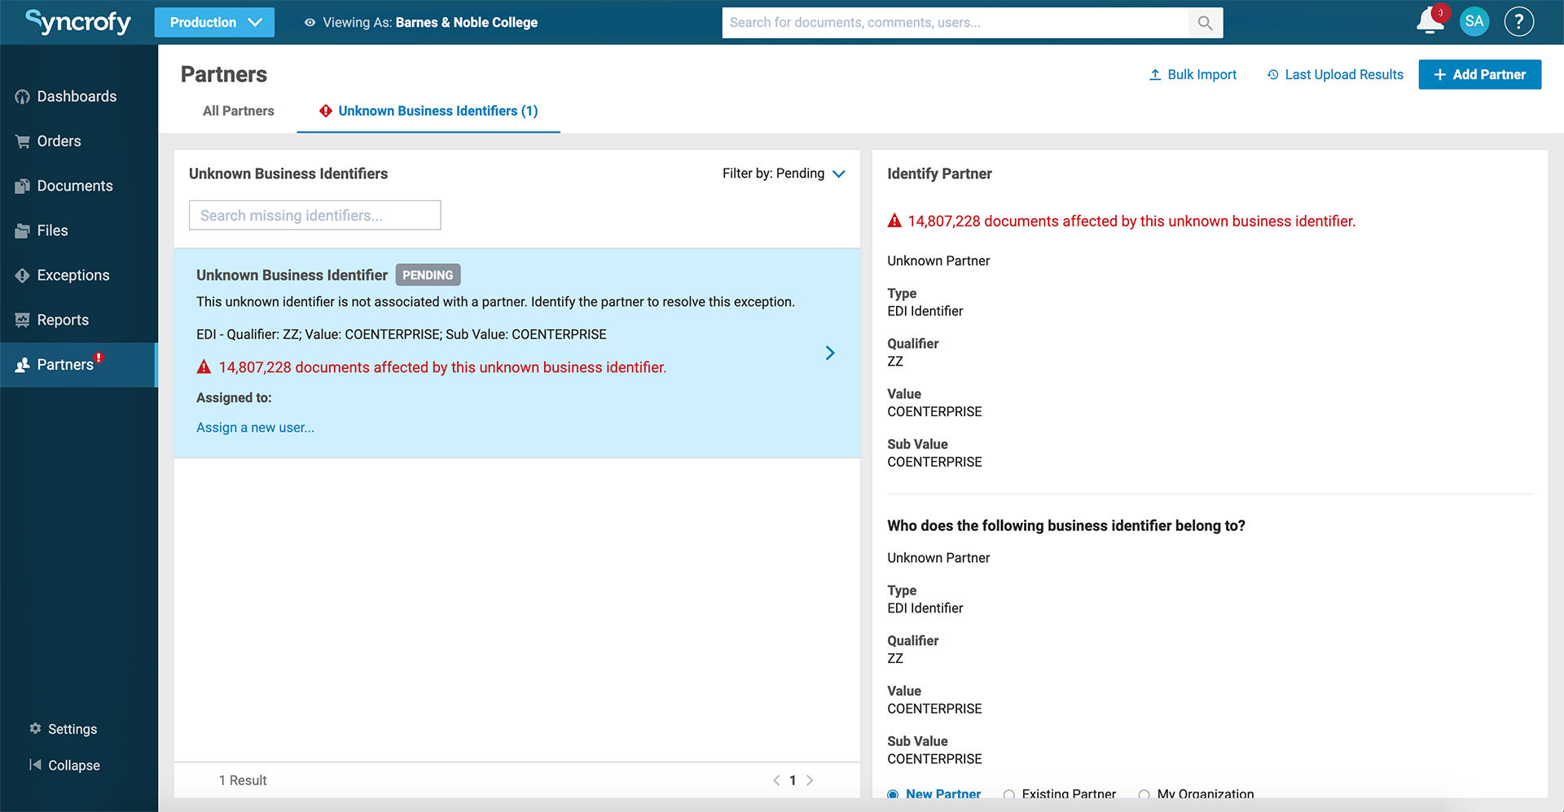Click the Orders cart icon
The height and width of the screenshot is (812, 1564).
[22, 142]
